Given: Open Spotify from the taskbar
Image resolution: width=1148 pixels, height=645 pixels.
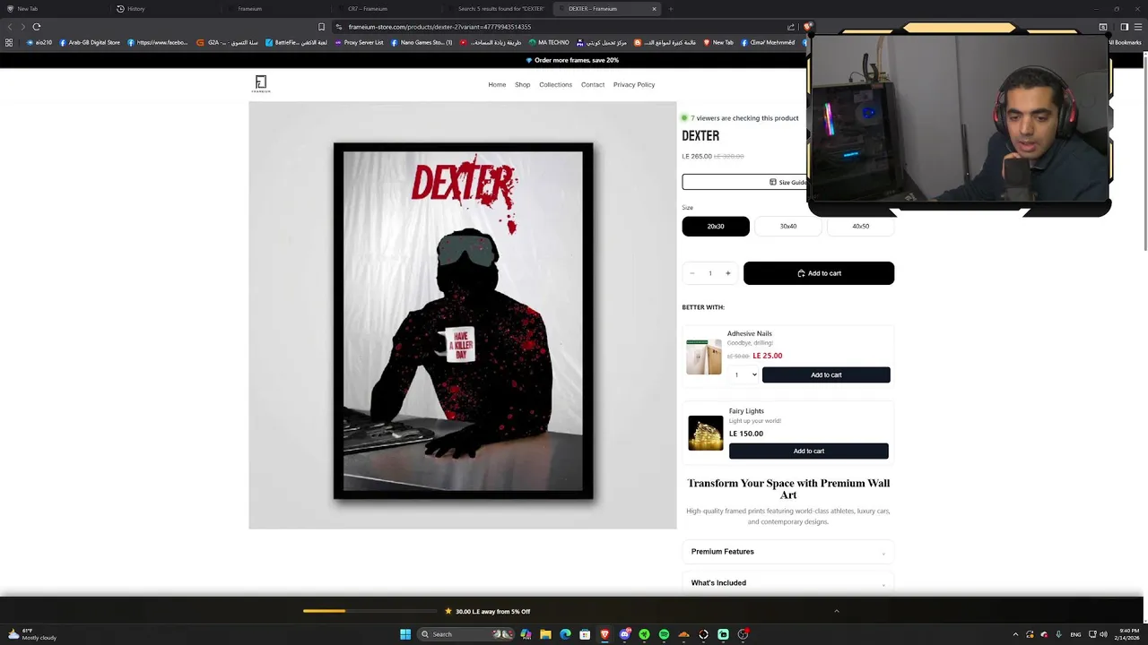Looking at the screenshot, I should pos(664,634).
